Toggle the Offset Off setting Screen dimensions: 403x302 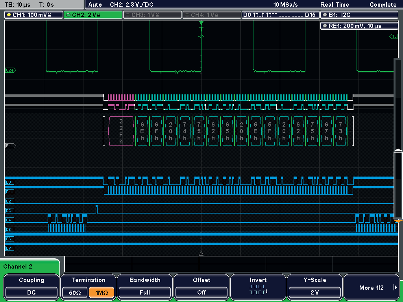tap(201, 292)
